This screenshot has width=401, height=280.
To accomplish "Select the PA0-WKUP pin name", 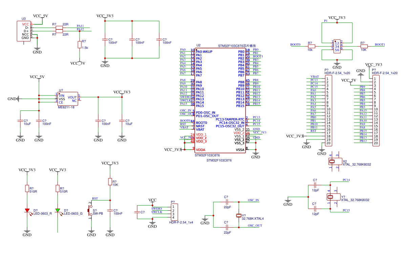I will [204, 52].
